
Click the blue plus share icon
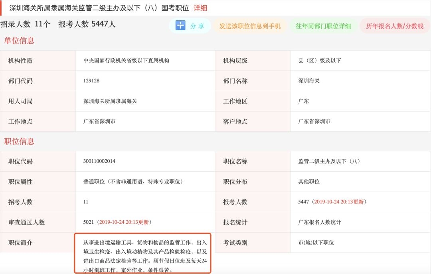click(180, 25)
